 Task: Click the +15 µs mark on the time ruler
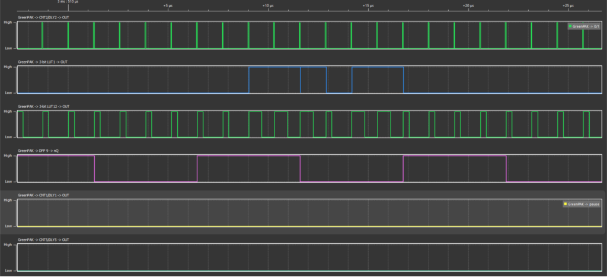tap(368, 5)
